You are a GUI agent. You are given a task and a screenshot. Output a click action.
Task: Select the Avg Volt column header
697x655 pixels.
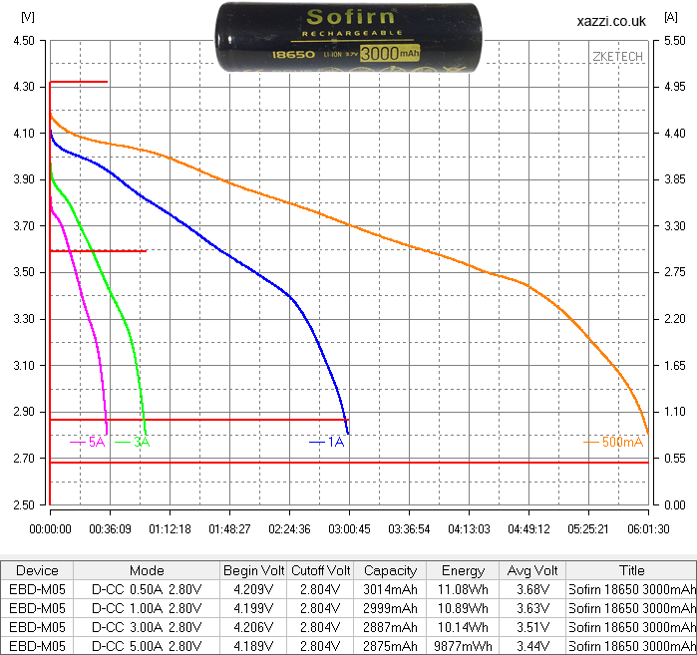coord(532,570)
